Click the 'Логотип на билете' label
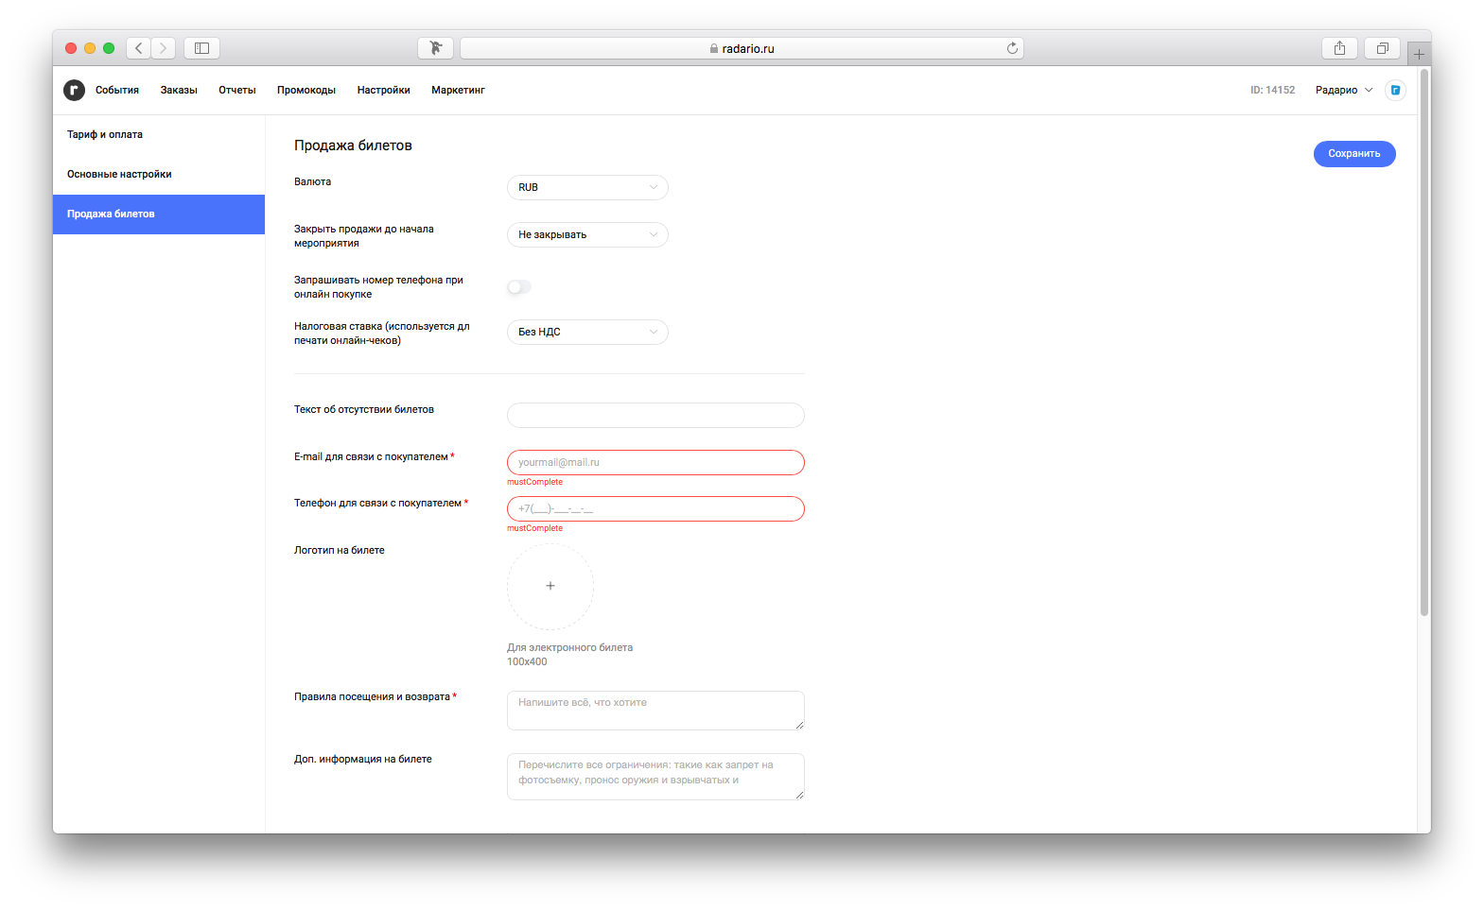Screen dimensions: 1484x909 (x=340, y=550)
